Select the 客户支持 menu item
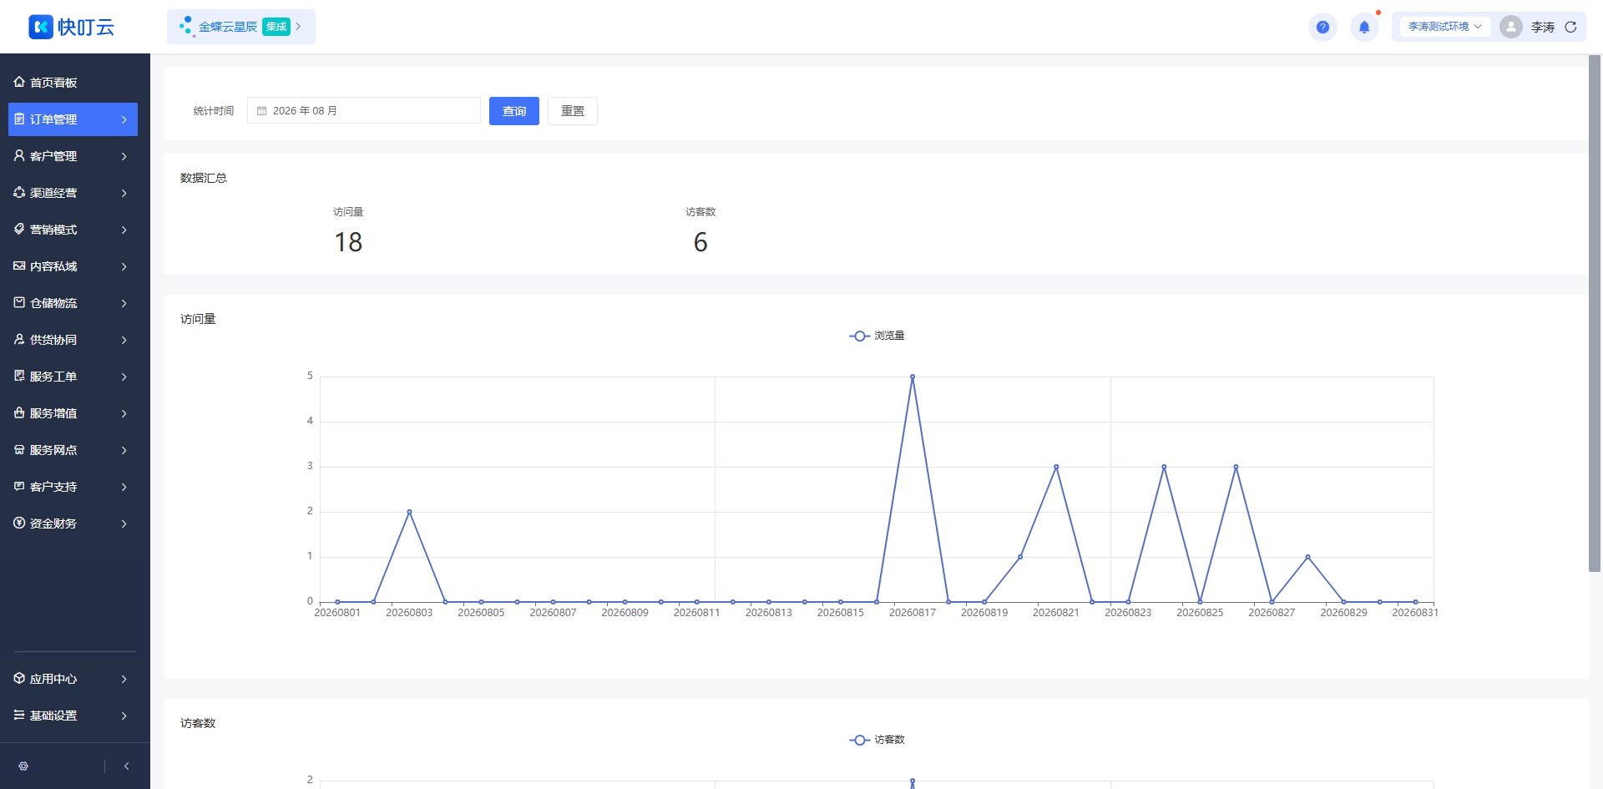This screenshot has height=789, width=1603. click(73, 487)
